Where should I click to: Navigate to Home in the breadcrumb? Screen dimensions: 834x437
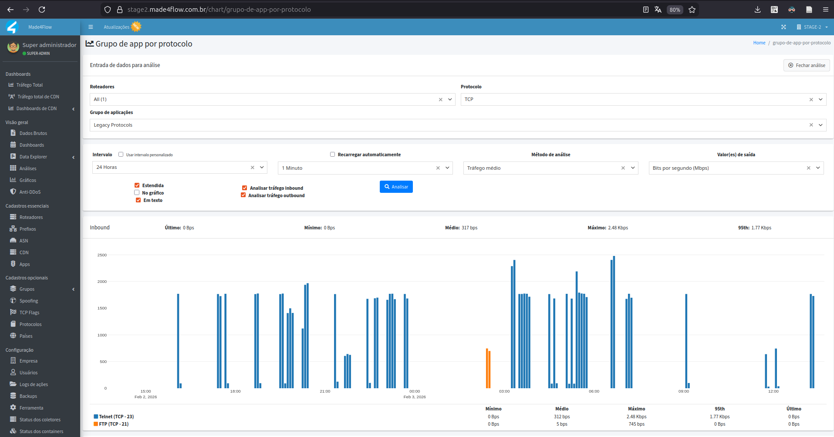759,42
